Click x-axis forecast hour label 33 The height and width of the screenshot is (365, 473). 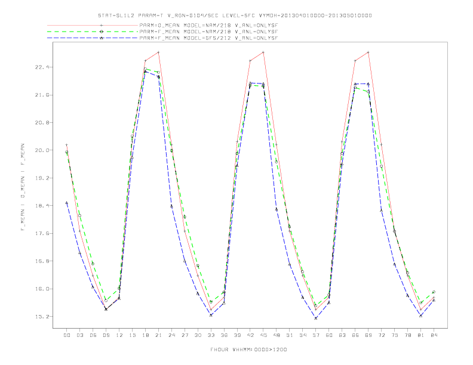[x=211, y=335]
